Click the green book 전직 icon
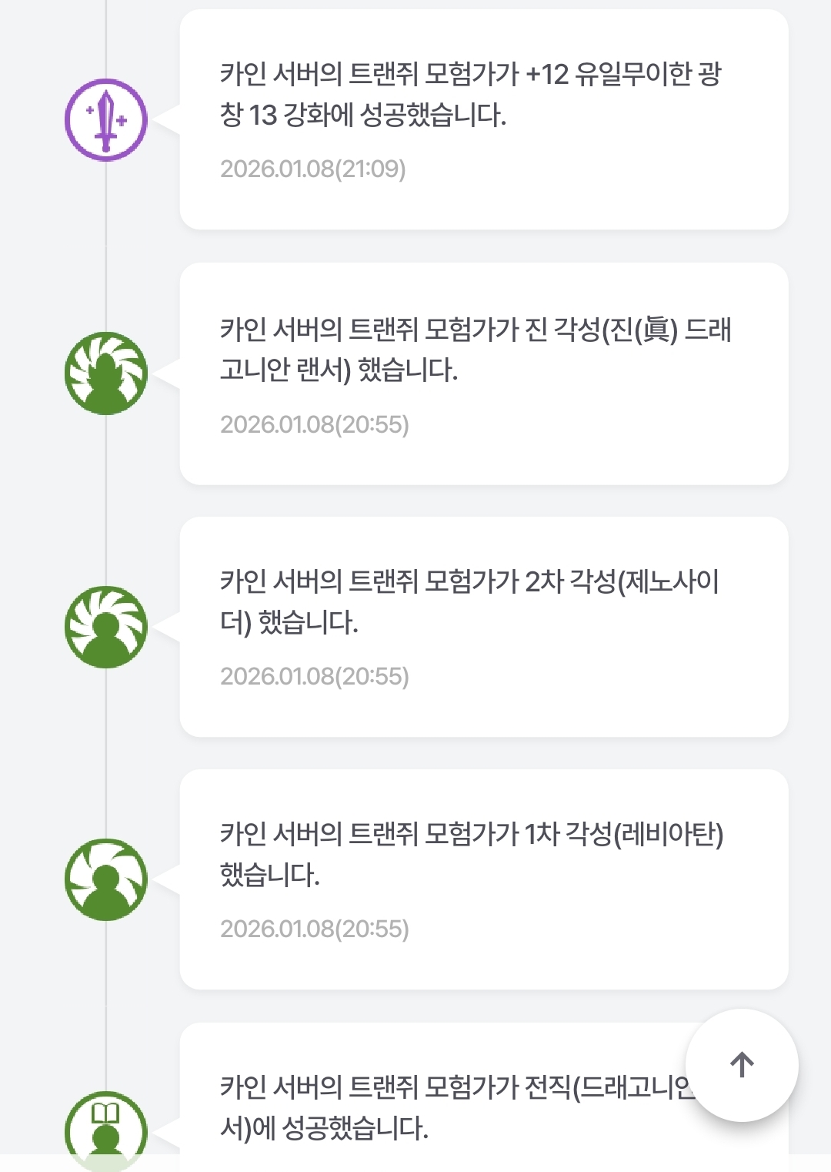This screenshot has width=831, height=1172. [x=106, y=1130]
